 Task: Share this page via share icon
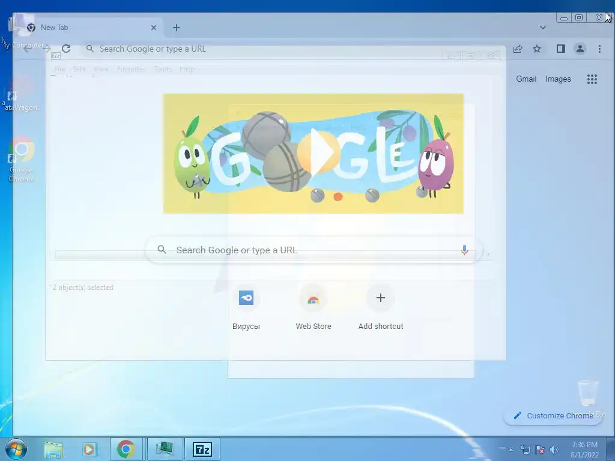518,49
